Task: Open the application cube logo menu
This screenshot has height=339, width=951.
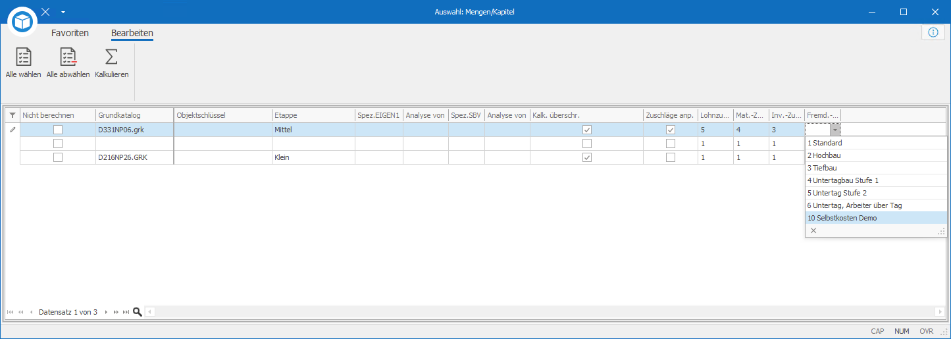Action: (x=24, y=22)
